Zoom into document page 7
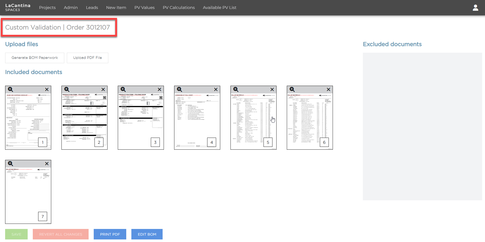The width and height of the screenshot is (485, 242). tap(10, 163)
